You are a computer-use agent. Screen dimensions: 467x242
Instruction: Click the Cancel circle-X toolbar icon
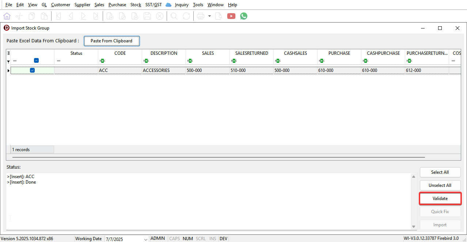(160, 16)
